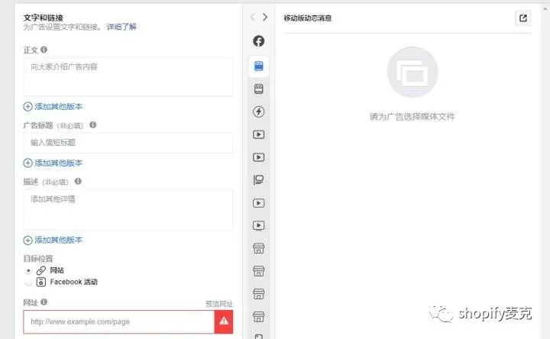Screen dimensions: 550x339
Task: Focus the 描述 text area
Action: [128, 210]
